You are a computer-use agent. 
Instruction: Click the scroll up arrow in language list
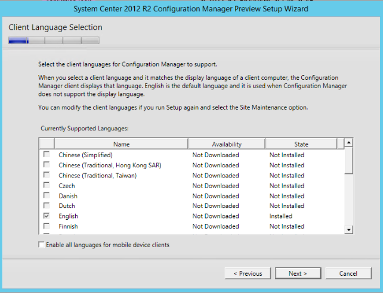coord(349,143)
